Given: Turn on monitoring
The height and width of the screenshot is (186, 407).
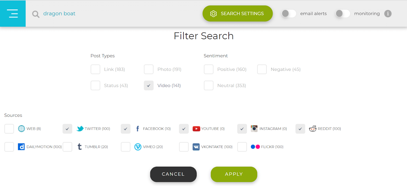Looking at the screenshot, I should pyautogui.click(x=343, y=14).
